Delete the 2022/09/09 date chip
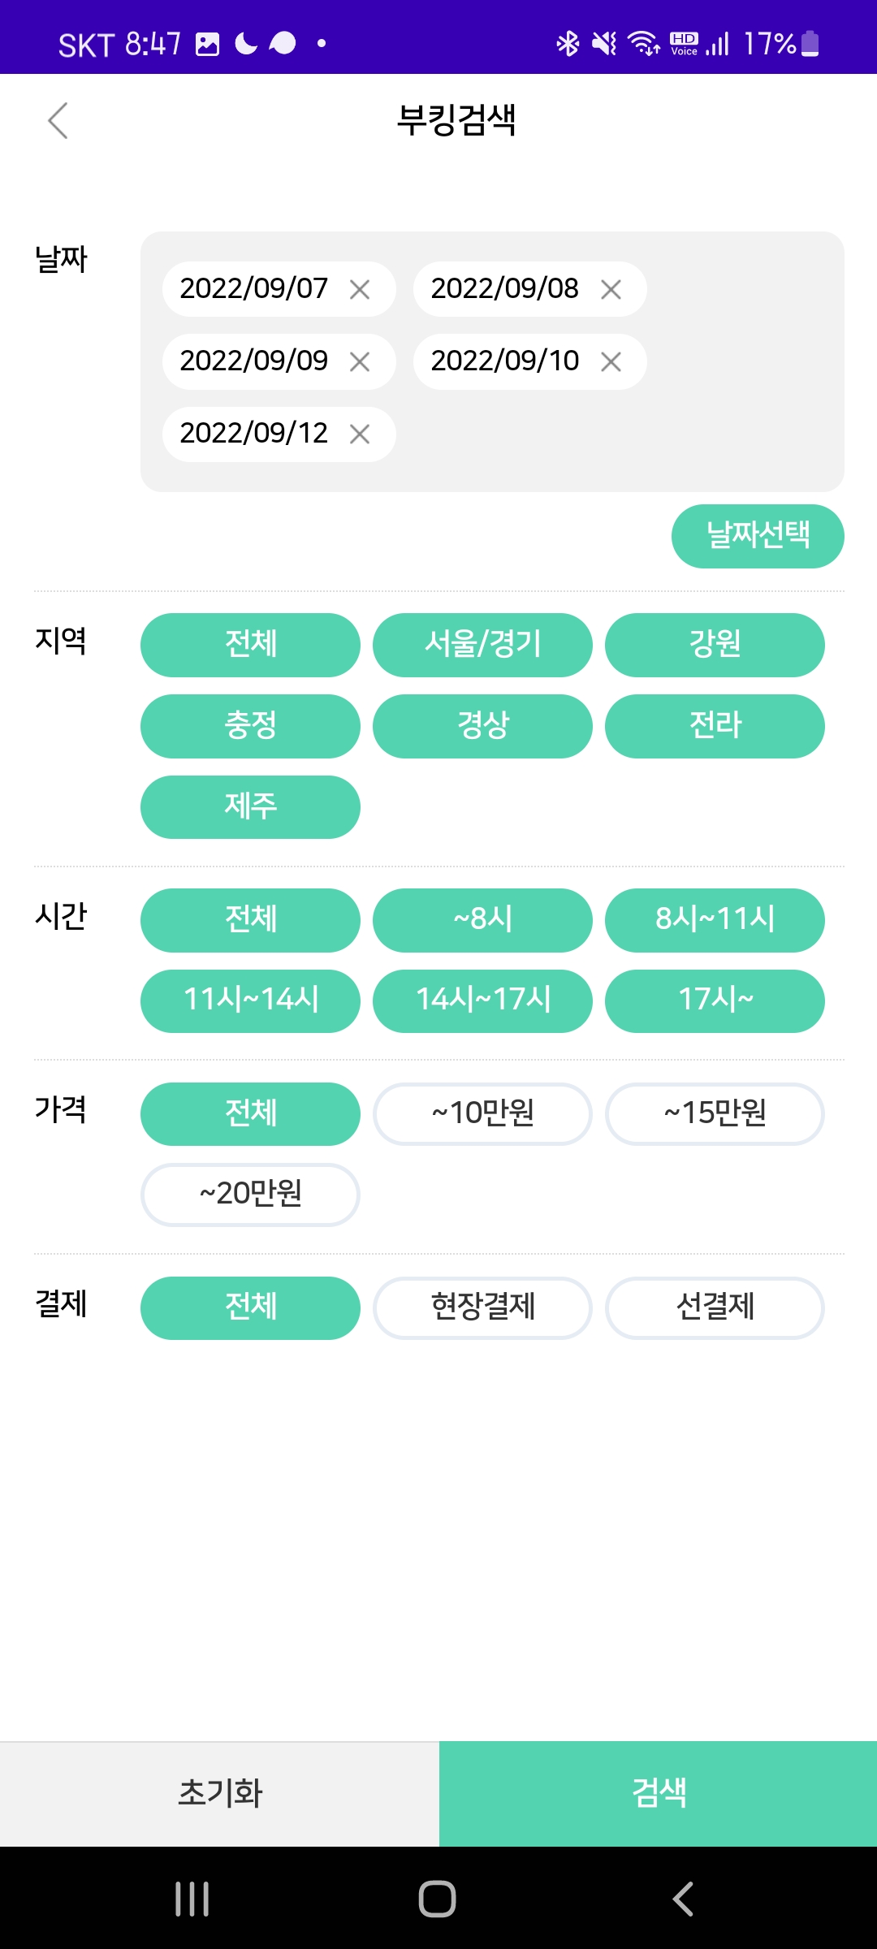This screenshot has width=877, height=1949. (360, 361)
